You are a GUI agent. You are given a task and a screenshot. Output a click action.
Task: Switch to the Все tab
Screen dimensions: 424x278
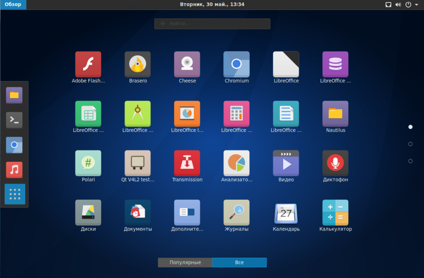[239, 262]
